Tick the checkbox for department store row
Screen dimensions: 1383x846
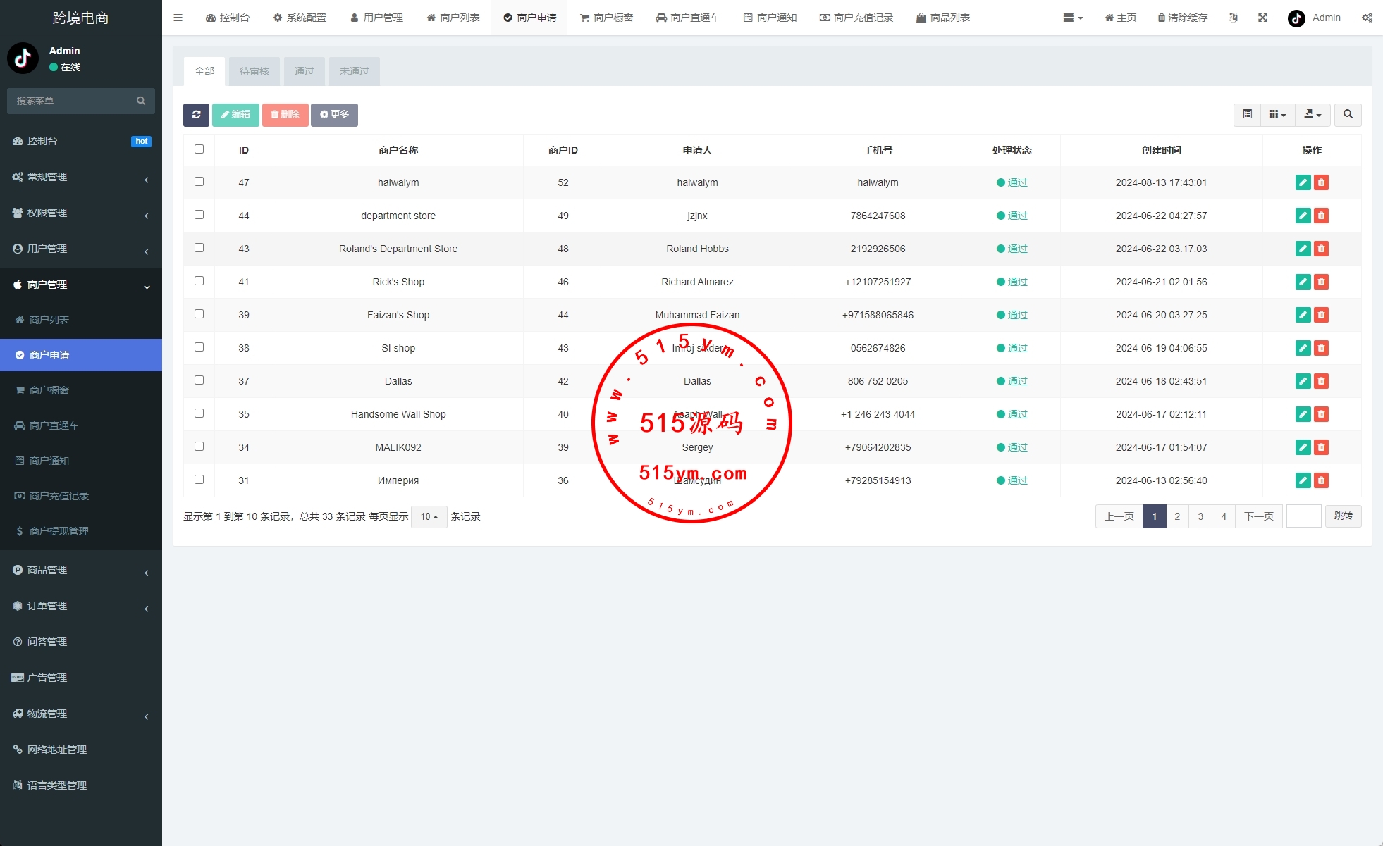(x=199, y=215)
